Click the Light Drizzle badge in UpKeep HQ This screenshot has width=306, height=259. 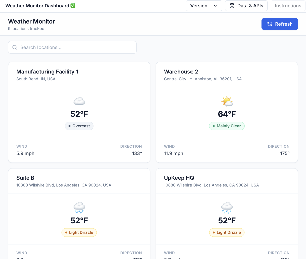click(x=227, y=232)
